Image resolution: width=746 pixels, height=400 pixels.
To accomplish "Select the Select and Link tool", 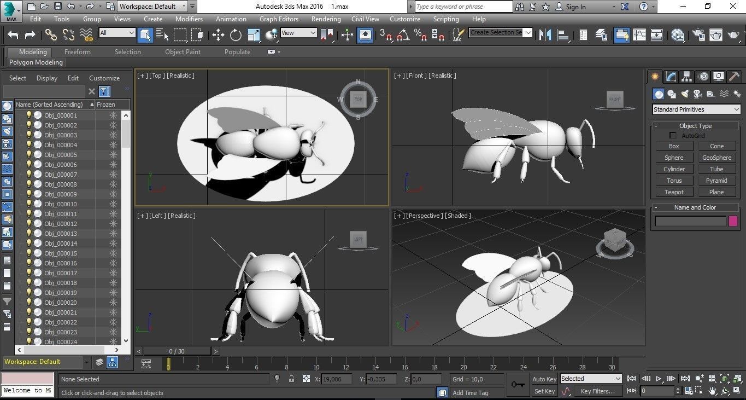I will (x=51, y=35).
